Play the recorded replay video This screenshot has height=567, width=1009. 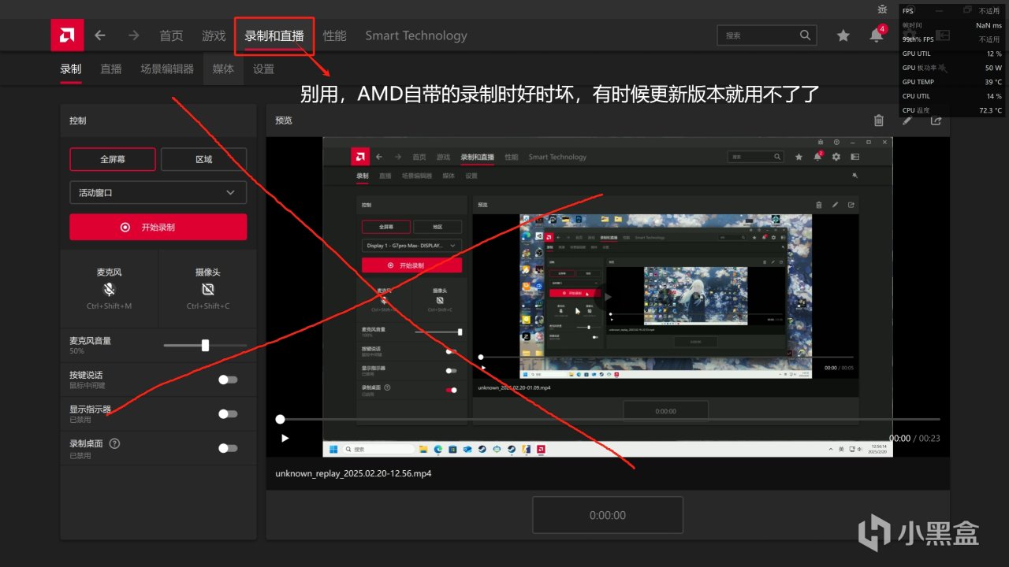coord(285,438)
